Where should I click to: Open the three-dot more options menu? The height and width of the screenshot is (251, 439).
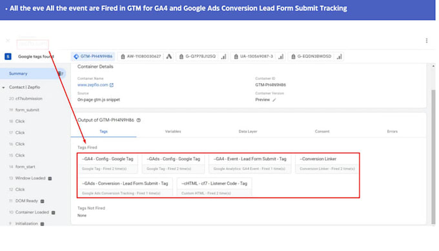click(x=426, y=41)
